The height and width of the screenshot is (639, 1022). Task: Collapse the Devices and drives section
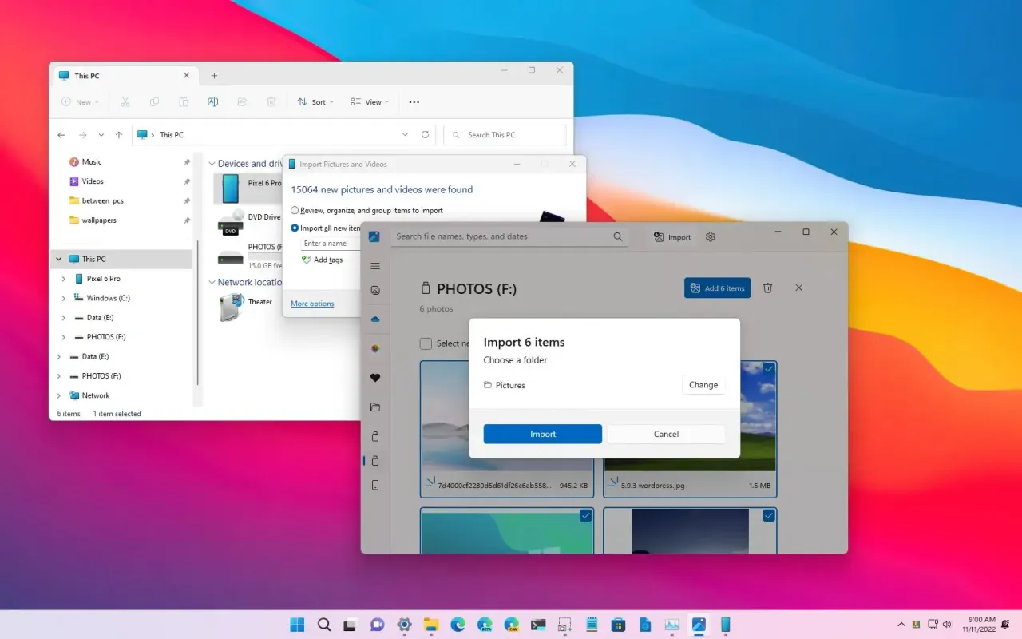(x=211, y=163)
